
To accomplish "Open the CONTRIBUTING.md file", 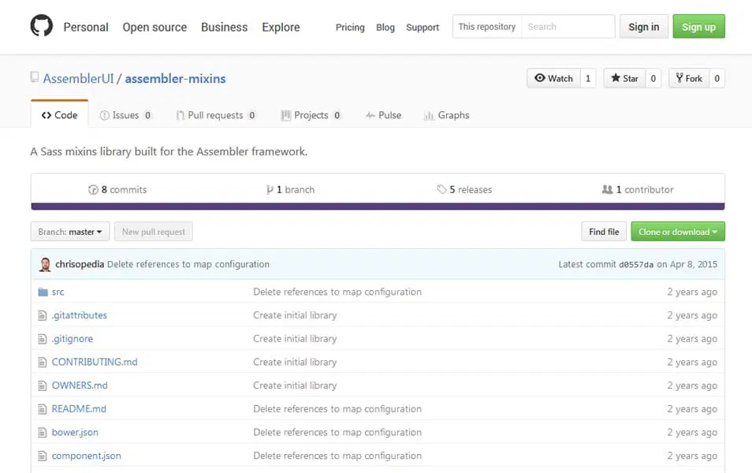I will [95, 362].
